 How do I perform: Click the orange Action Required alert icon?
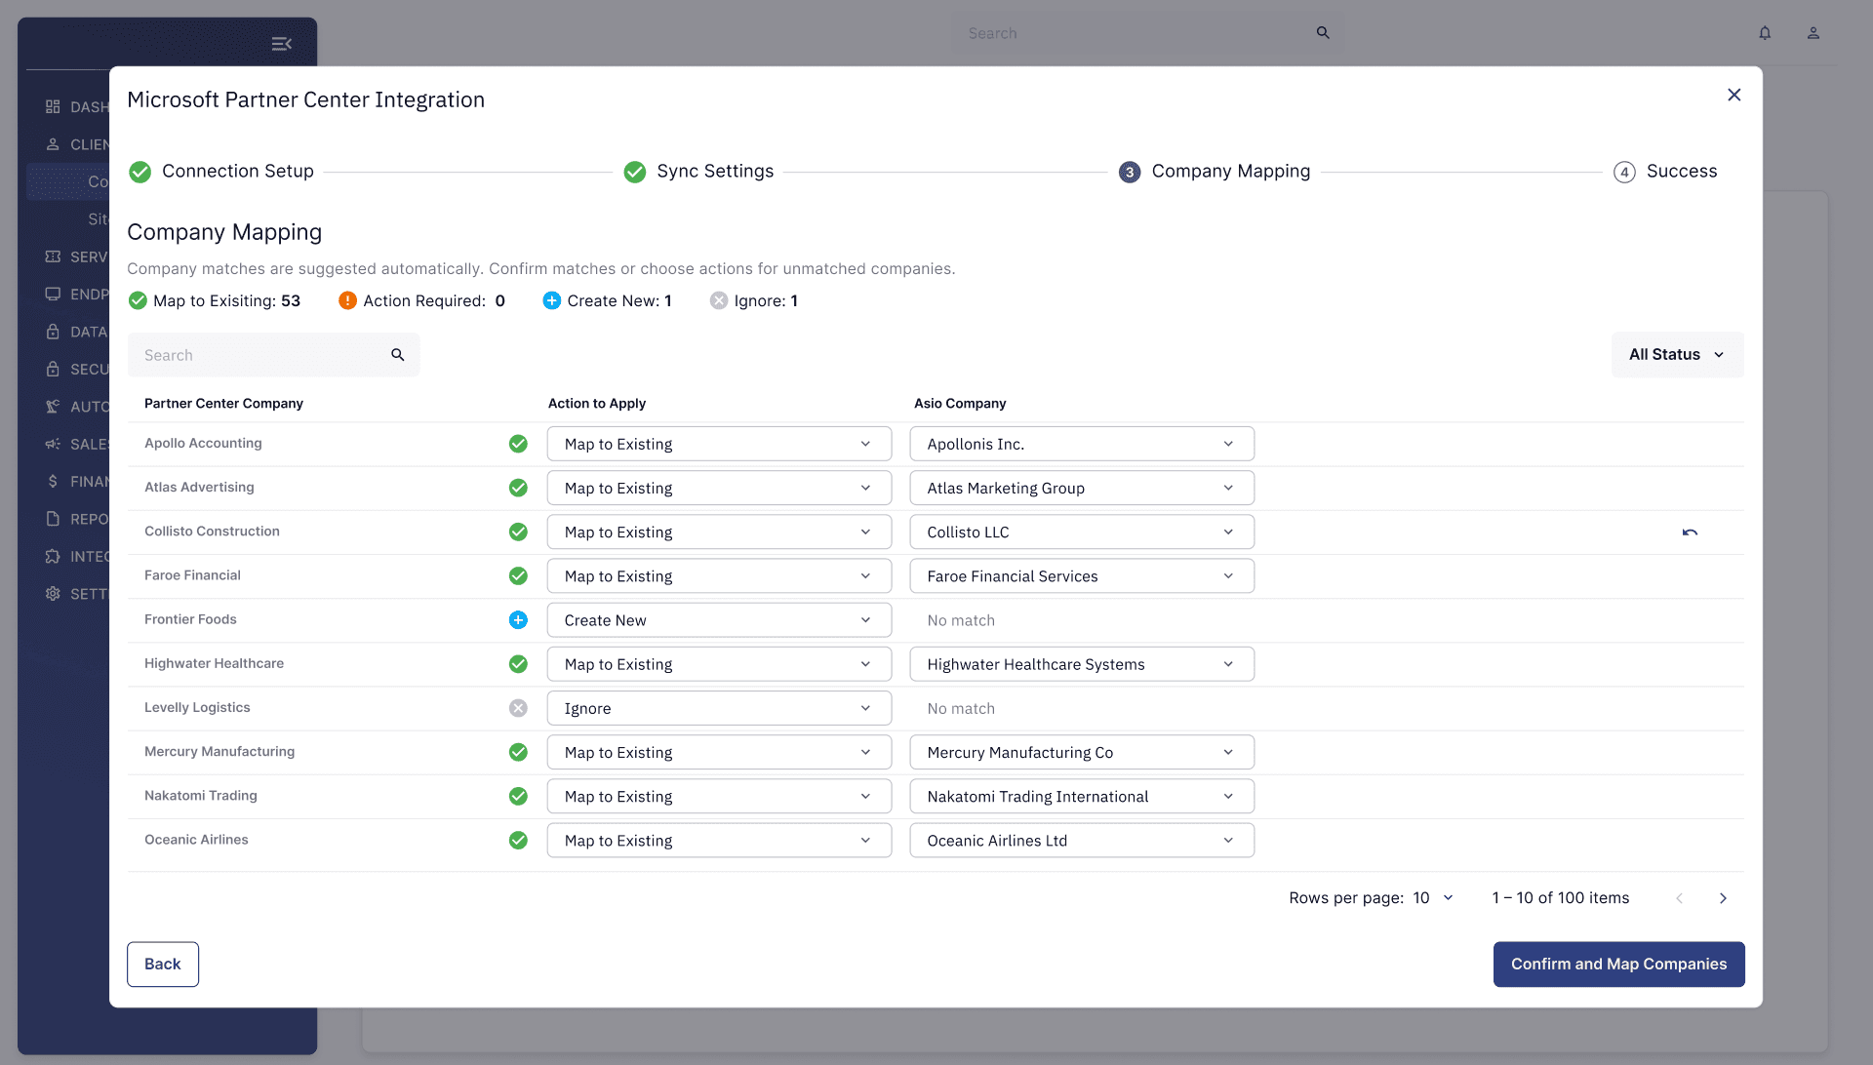(347, 300)
